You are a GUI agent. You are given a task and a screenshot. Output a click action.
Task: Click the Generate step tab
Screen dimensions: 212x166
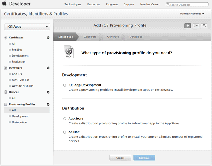pyautogui.click(x=113, y=37)
